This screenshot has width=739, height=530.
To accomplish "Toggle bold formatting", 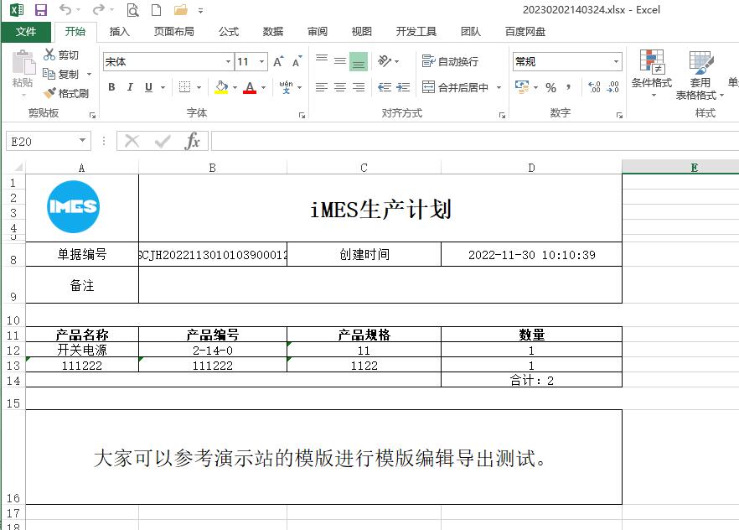I will click(x=111, y=87).
